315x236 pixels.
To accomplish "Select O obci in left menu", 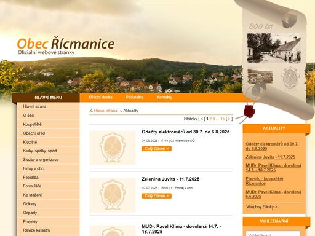I will [49, 116].
